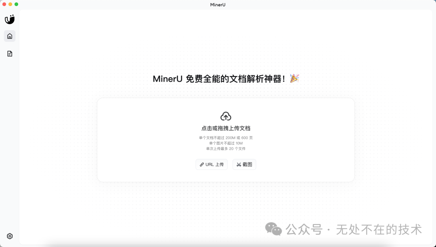436x247 pixels.
Task: Click the scissors icon on the 截图 button
Action: click(238, 164)
